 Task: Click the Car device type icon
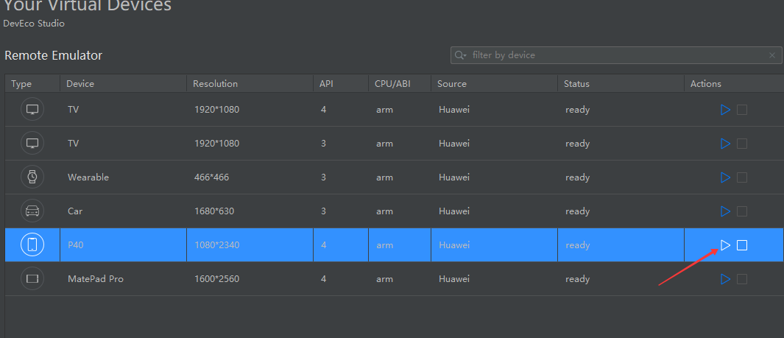[x=32, y=211]
